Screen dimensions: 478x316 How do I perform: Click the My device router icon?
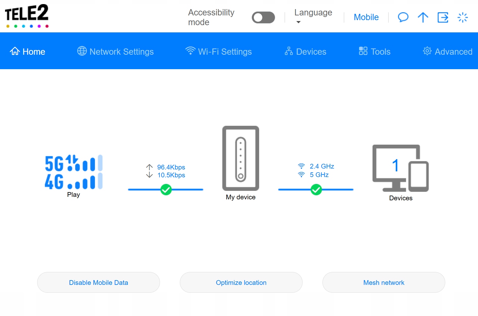pyautogui.click(x=241, y=158)
